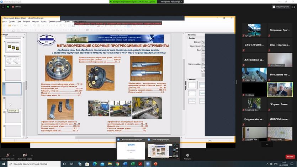Select participant tile Жорник Викто...
The image size is (297, 167).
tap(280, 104)
